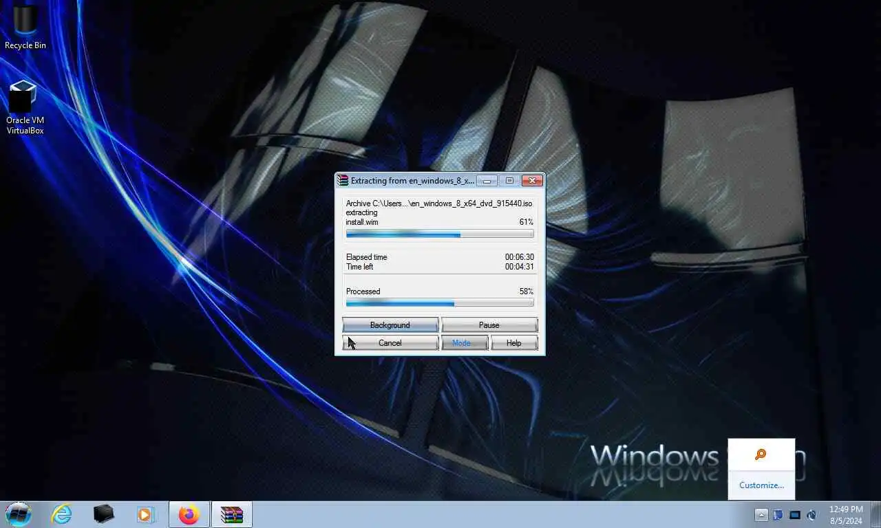Click the Time left value 00:04:31
Image resolution: width=881 pixels, height=528 pixels.
[x=520, y=267]
